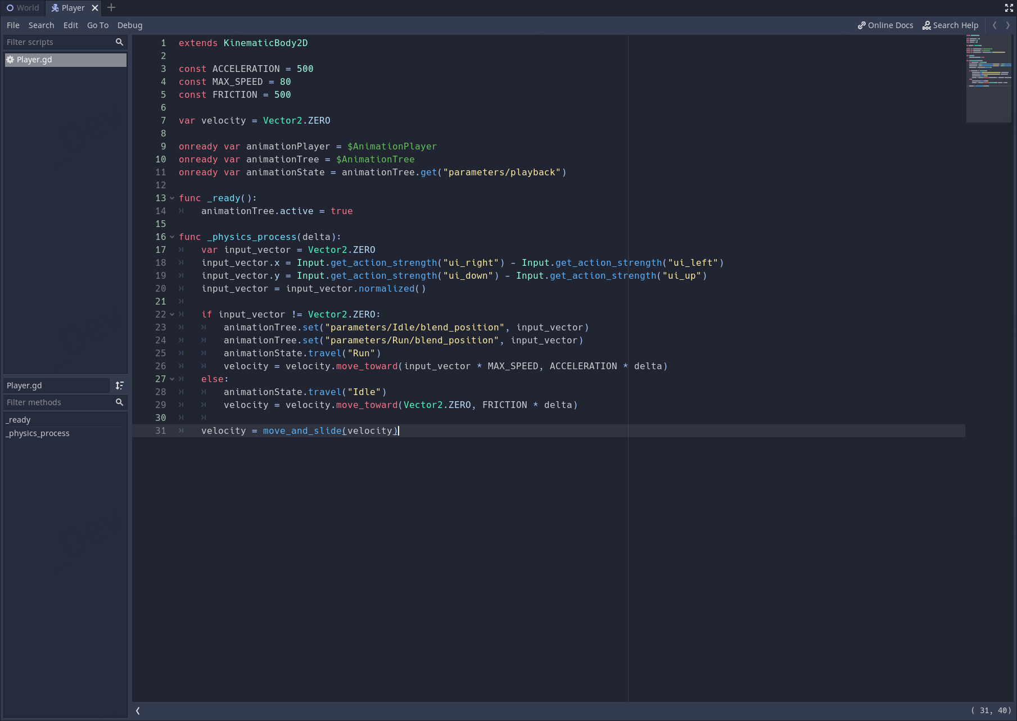The height and width of the screenshot is (721, 1017).
Task: Open the Search menu
Action: coord(42,25)
